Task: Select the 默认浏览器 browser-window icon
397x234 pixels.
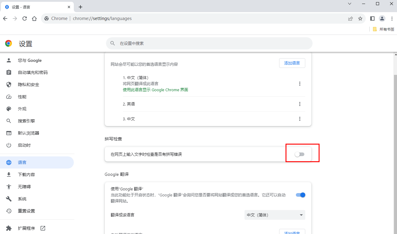Action: [9, 133]
